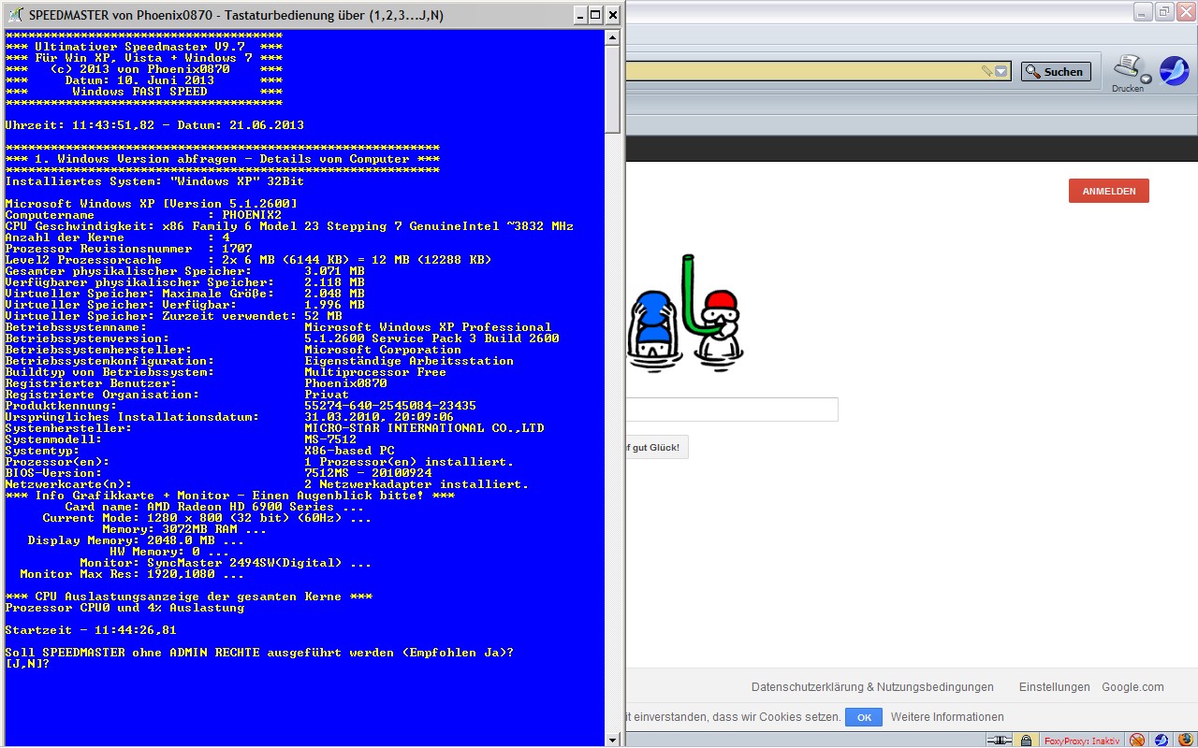1198x748 pixels.
Task: Click the 'Produktkennung' line in console
Action: pos(241,406)
